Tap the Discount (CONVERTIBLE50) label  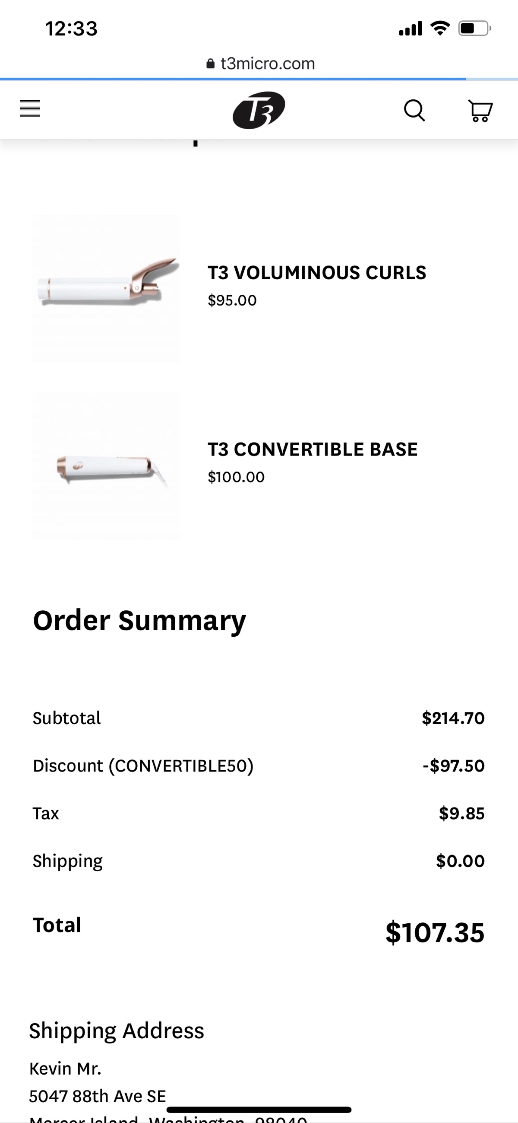143,766
